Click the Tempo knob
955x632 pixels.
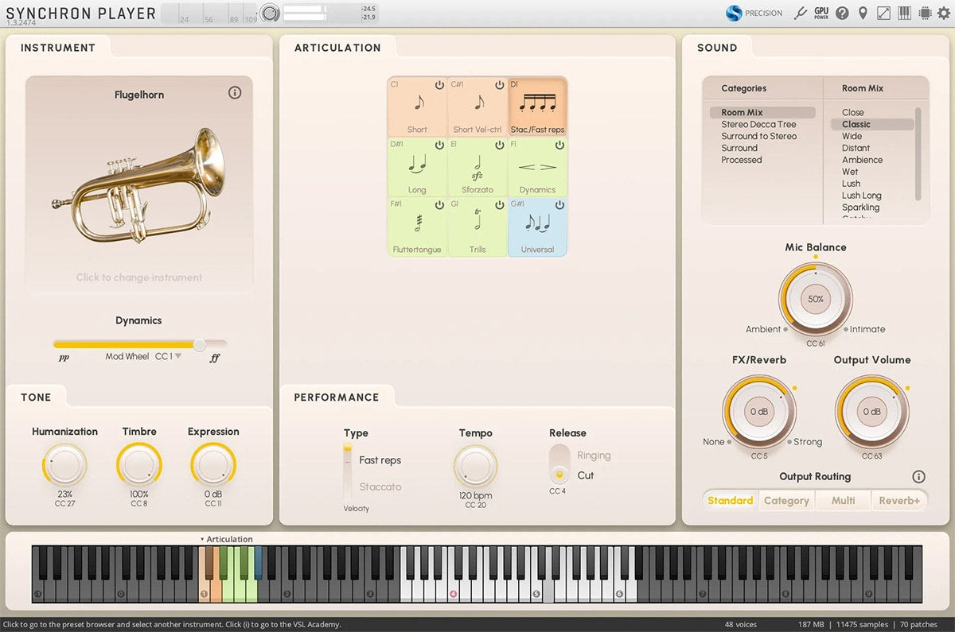click(476, 466)
